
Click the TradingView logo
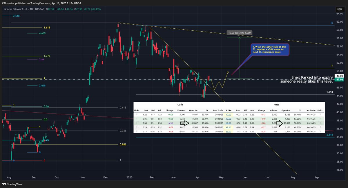click(x=12, y=184)
